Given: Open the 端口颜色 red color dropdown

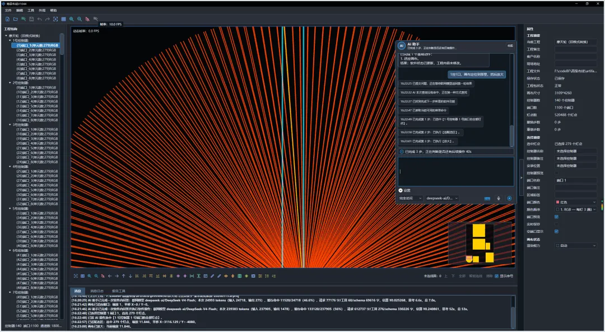Looking at the screenshot, I should [576, 202].
